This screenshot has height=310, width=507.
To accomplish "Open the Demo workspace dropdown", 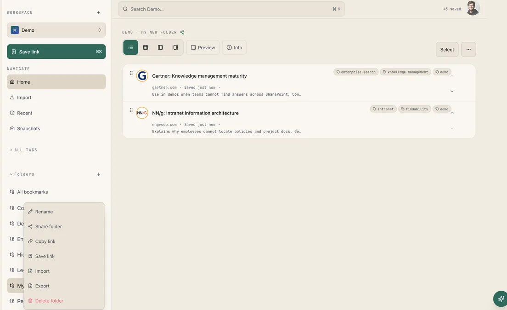I will pos(56,30).
